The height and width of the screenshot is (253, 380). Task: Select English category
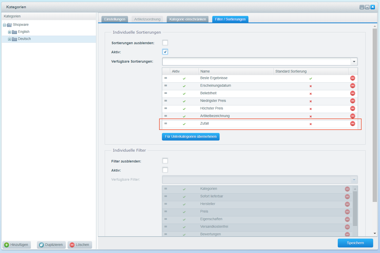24,32
